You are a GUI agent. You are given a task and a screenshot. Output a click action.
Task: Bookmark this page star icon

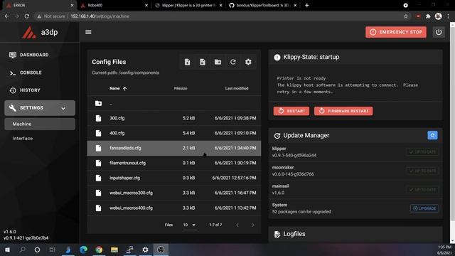406,16
